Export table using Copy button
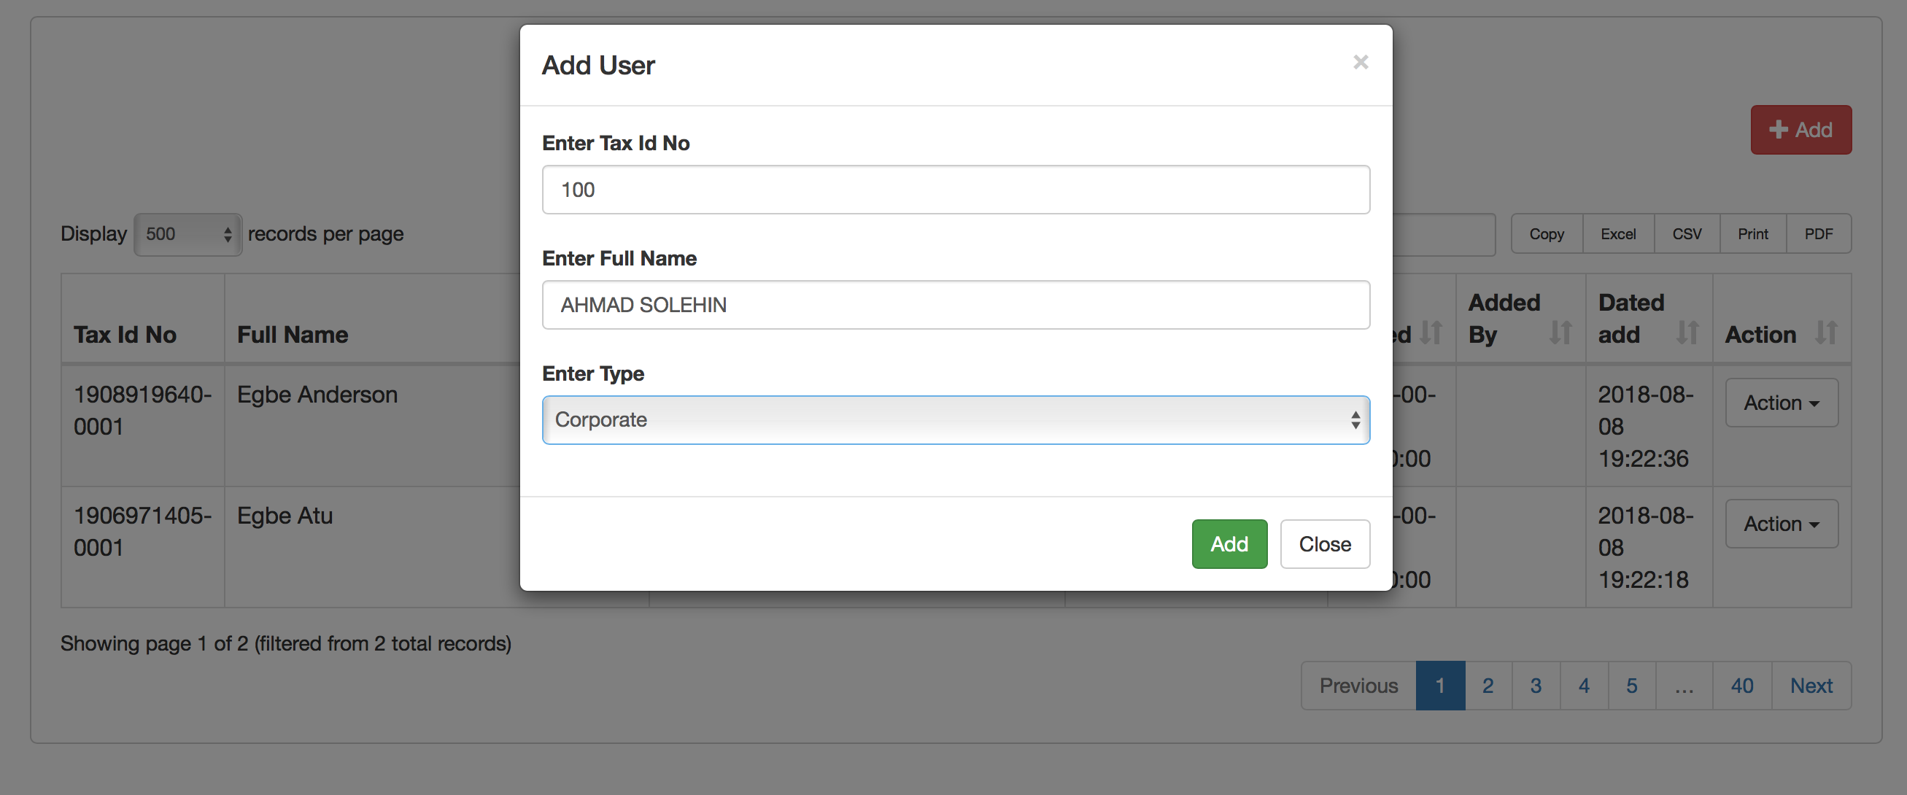Viewport: 1907px width, 795px height. [1546, 234]
